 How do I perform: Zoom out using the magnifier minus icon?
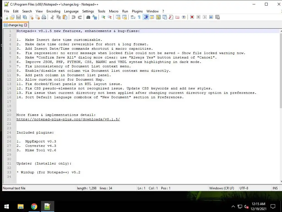[109, 17]
